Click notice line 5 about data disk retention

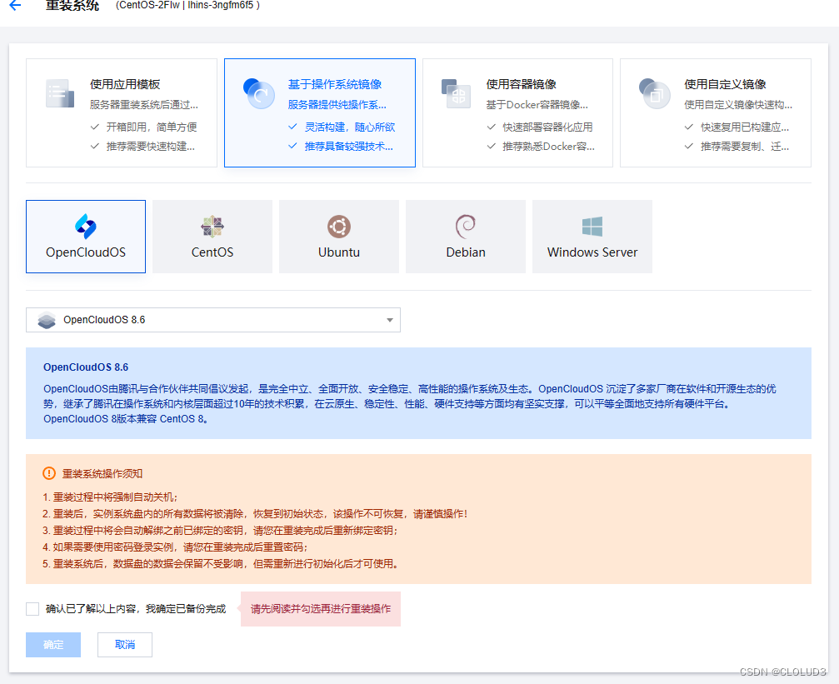click(x=221, y=563)
